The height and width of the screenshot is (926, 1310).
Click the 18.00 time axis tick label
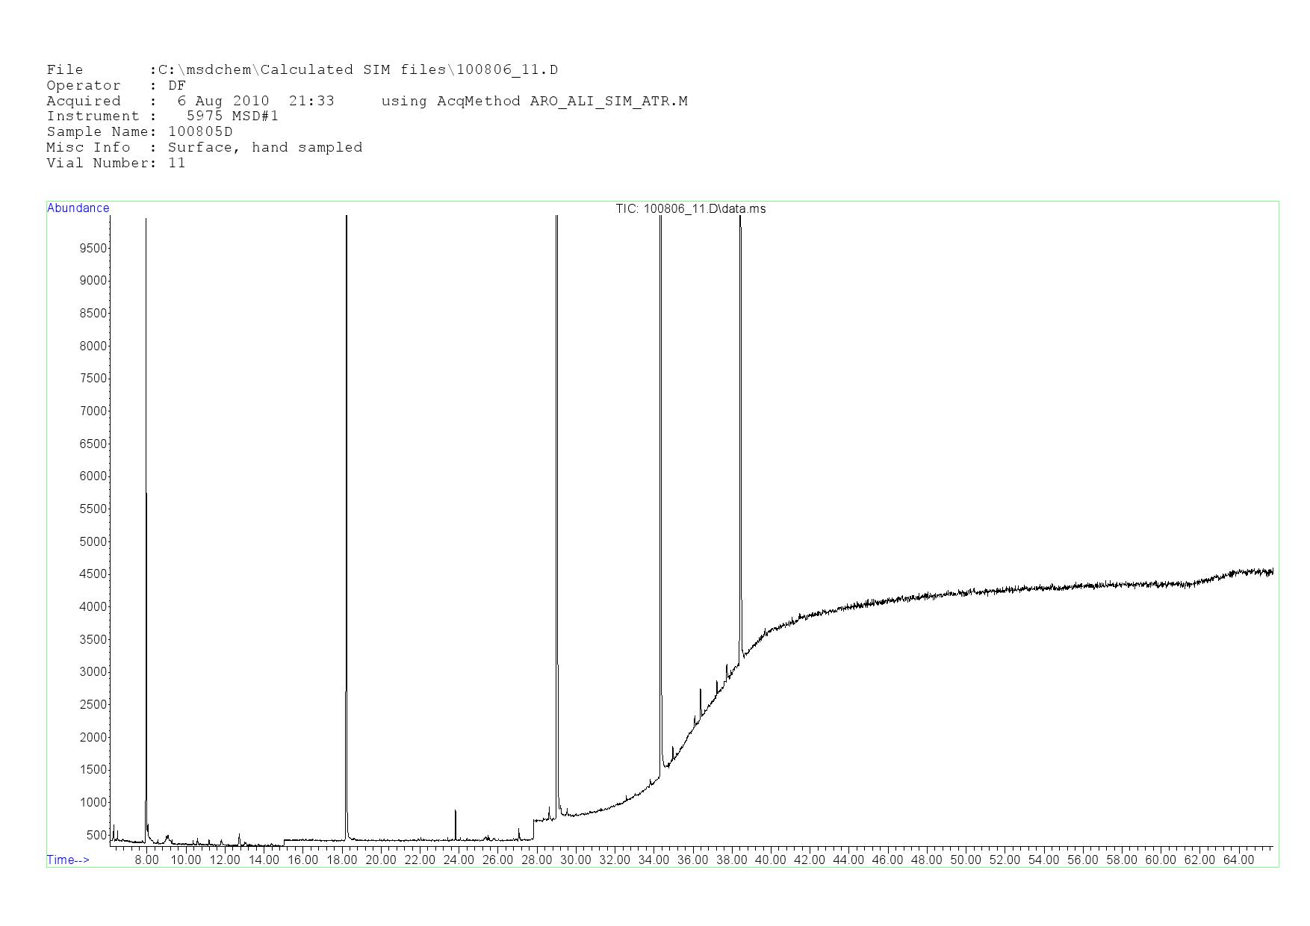tap(341, 860)
